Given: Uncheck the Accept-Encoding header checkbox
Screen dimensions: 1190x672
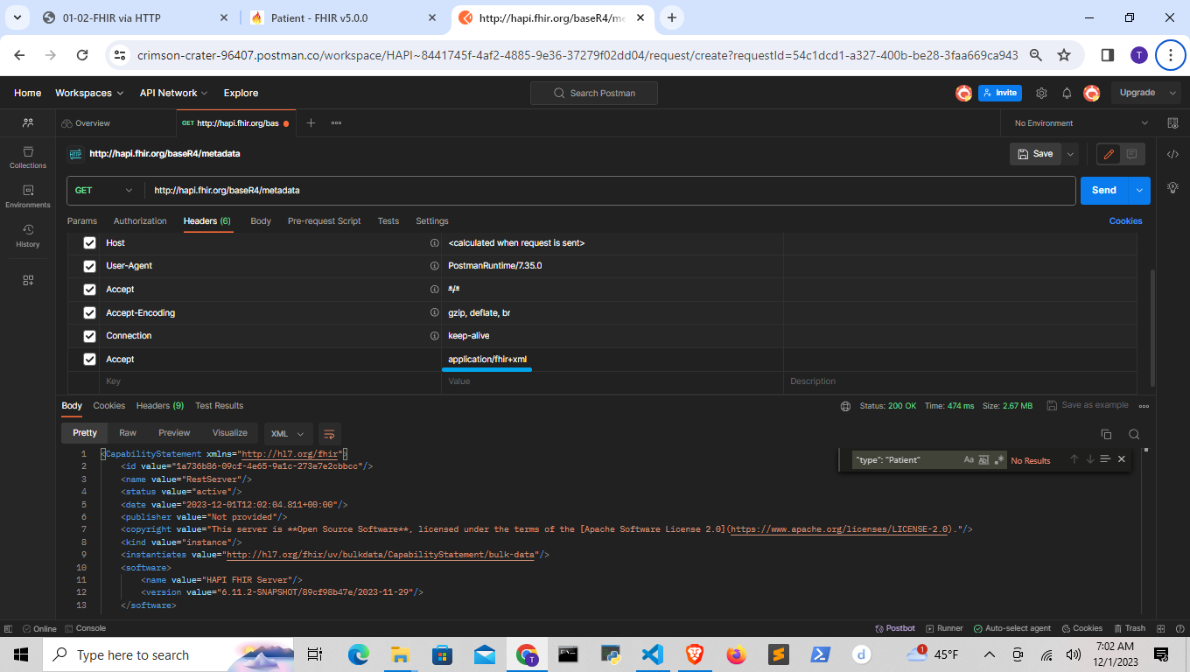Looking at the screenshot, I should 89,313.
